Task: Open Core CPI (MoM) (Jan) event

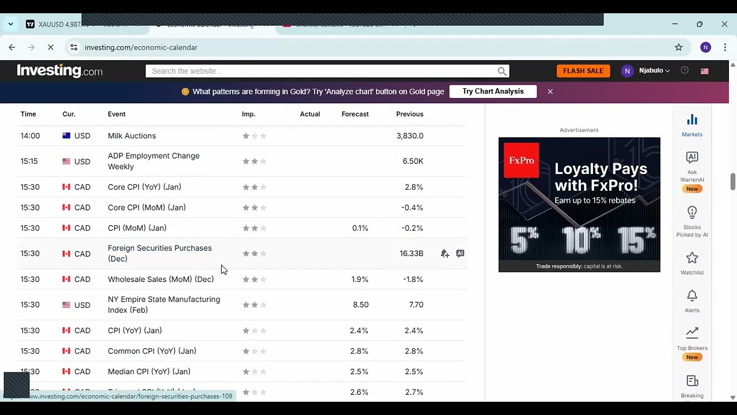Action: [x=147, y=207]
